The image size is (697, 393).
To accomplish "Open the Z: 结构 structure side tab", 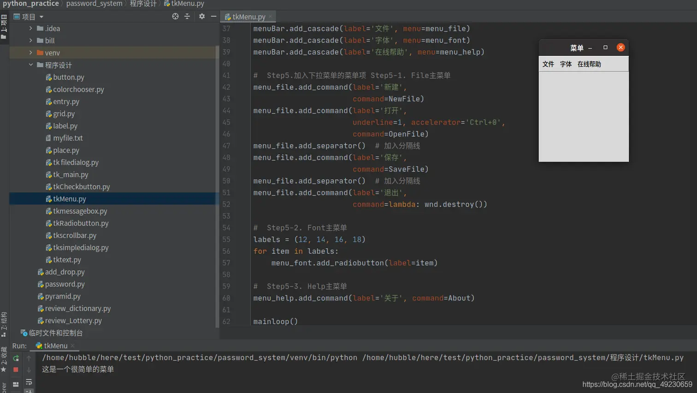I will (x=4, y=324).
